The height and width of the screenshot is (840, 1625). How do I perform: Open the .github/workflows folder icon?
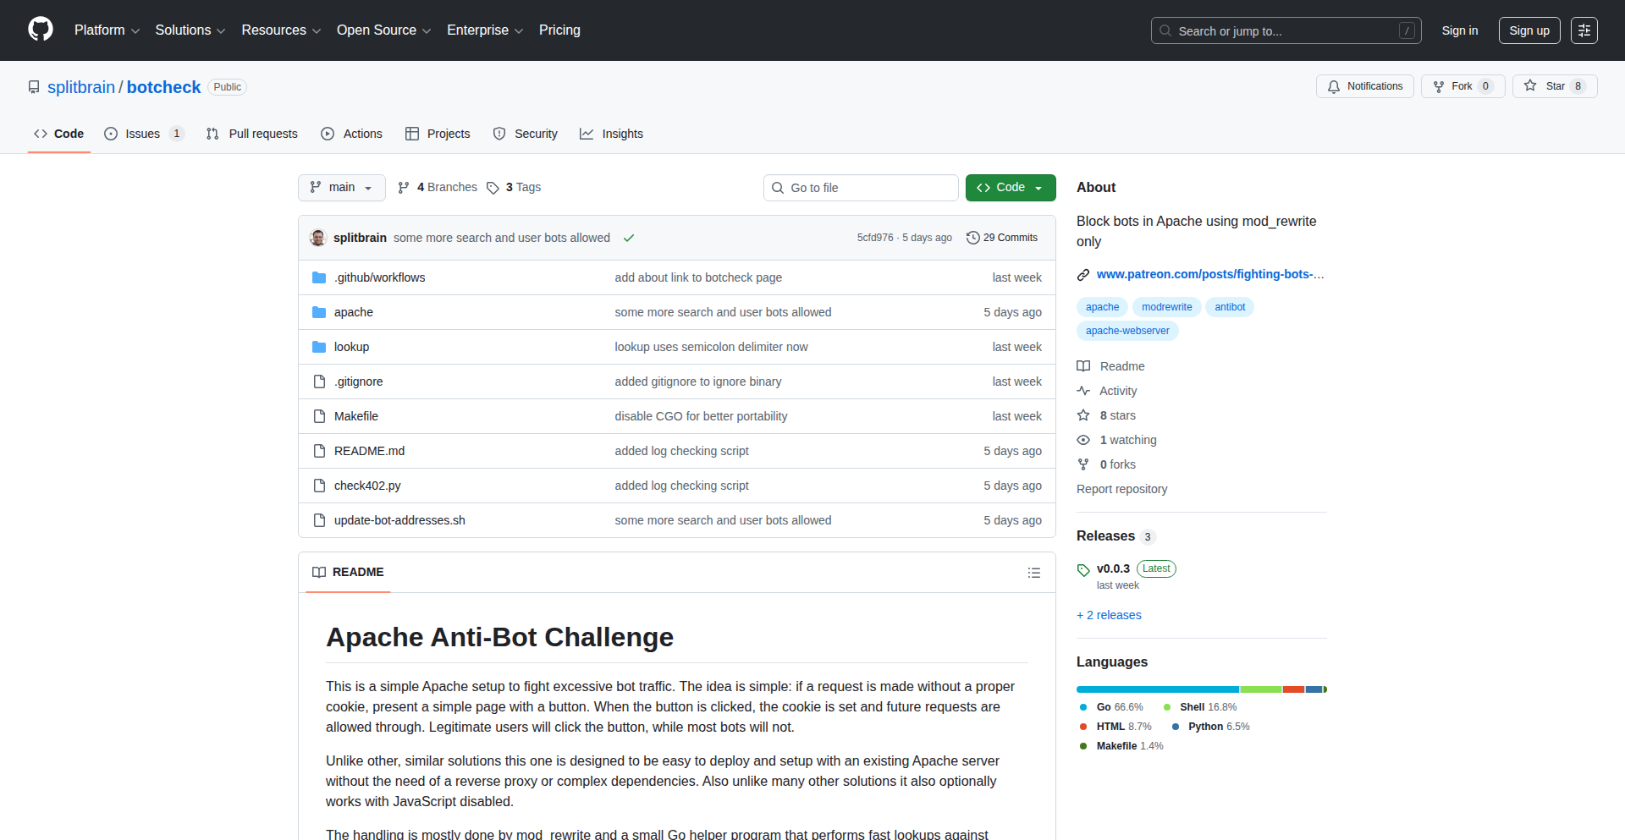[x=319, y=277]
